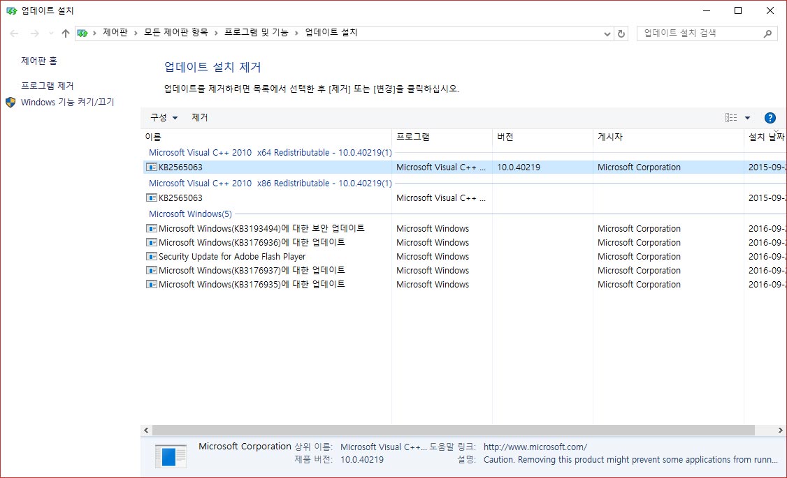Click icon of x64 KB2565063 row
Screen dimensions: 787x478
point(151,167)
